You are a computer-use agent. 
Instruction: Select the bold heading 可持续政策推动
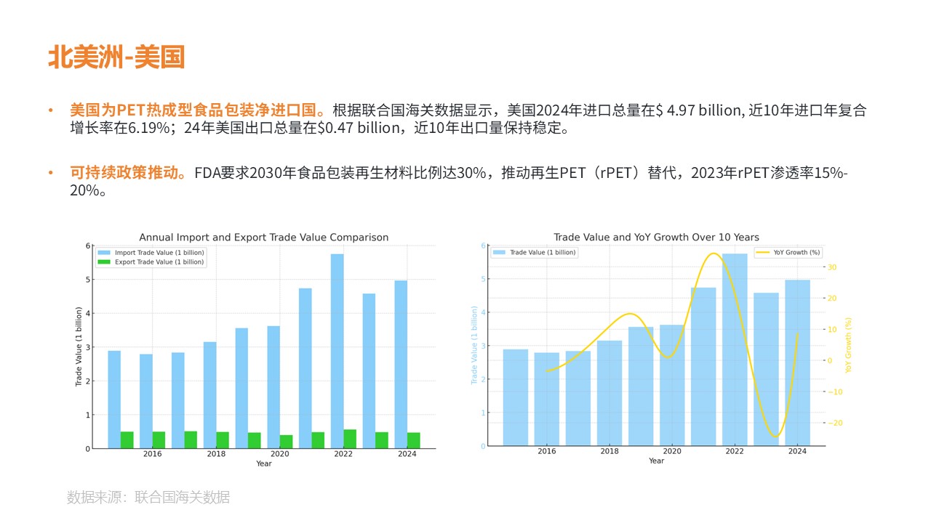click(x=128, y=174)
